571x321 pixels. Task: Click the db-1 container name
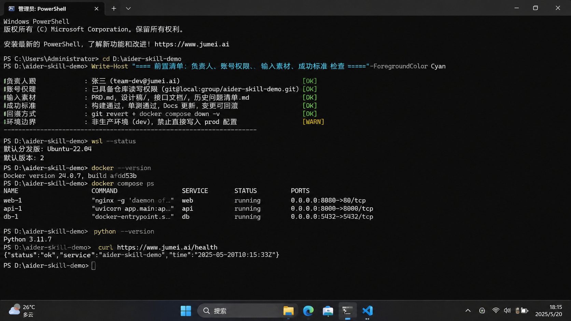(x=11, y=217)
